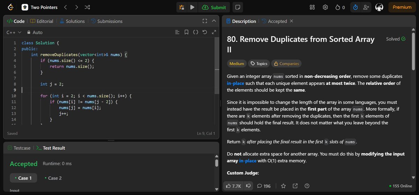Pick a random problem with shuffle icon
Image resolution: width=419 pixels, height=195 pixels.
pos(87,7)
